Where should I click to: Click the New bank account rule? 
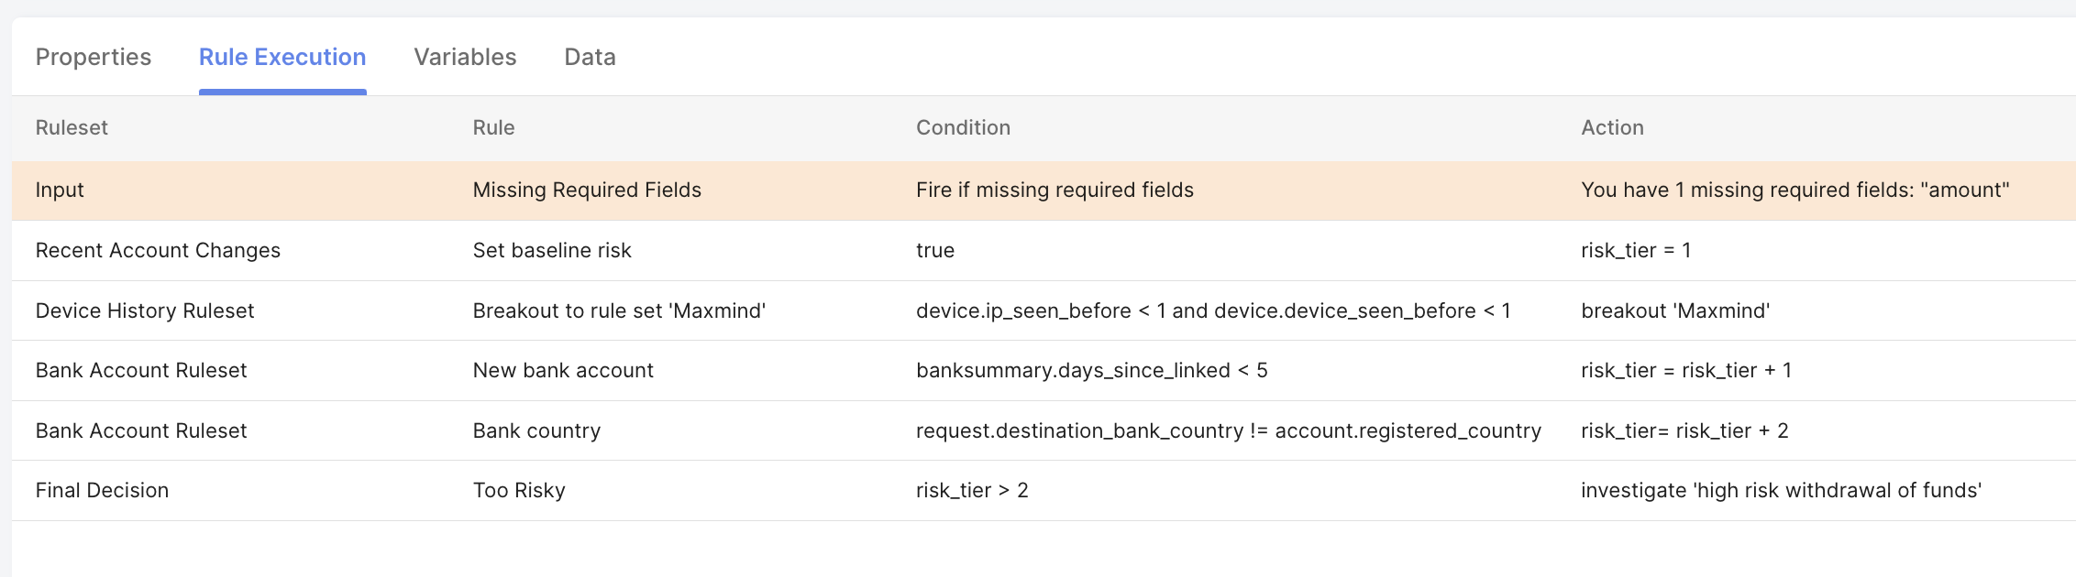[x=563, y=370]
